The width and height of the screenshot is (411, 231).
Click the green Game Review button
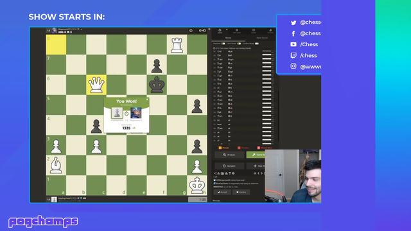point(256,155)
